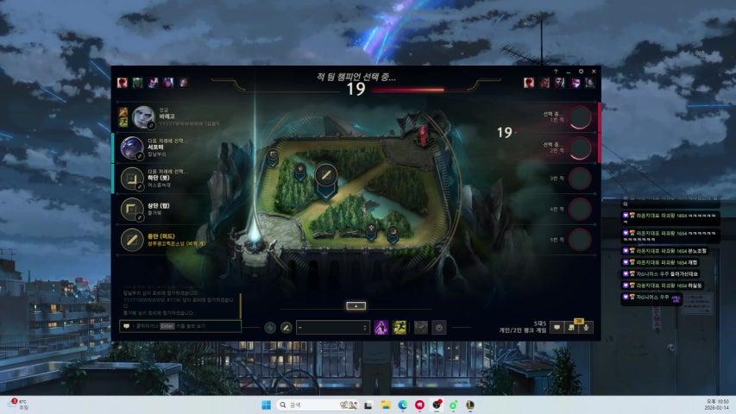This screenshot has width=736, height=414.
Task: Click the third banned champion icon, enemy side
Action: (x=559, y=83)
